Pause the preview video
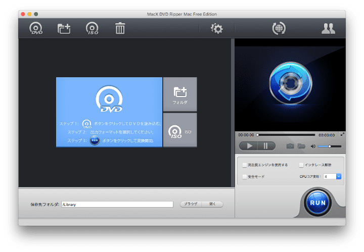 click(266, 146)
